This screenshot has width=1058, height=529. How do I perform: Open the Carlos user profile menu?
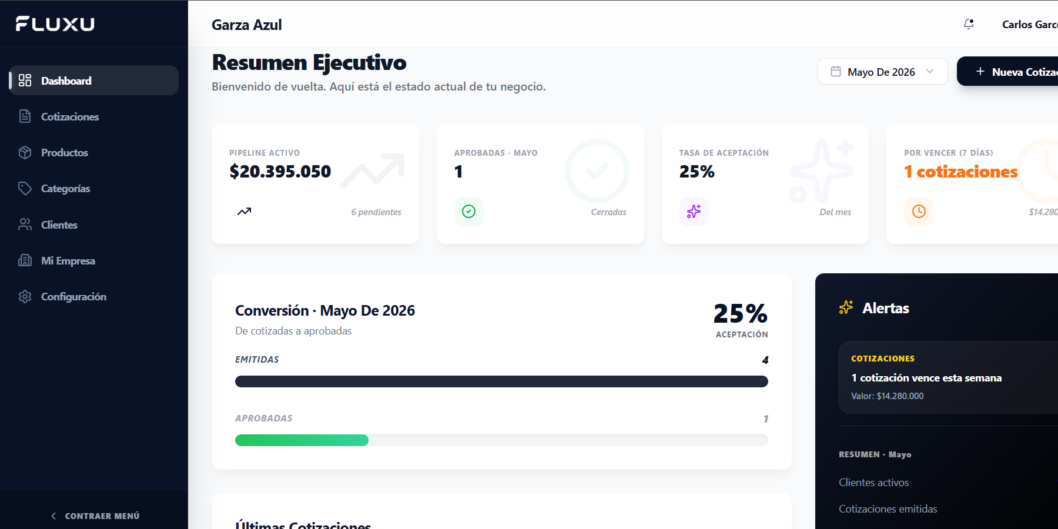[x=1030, y=24]
